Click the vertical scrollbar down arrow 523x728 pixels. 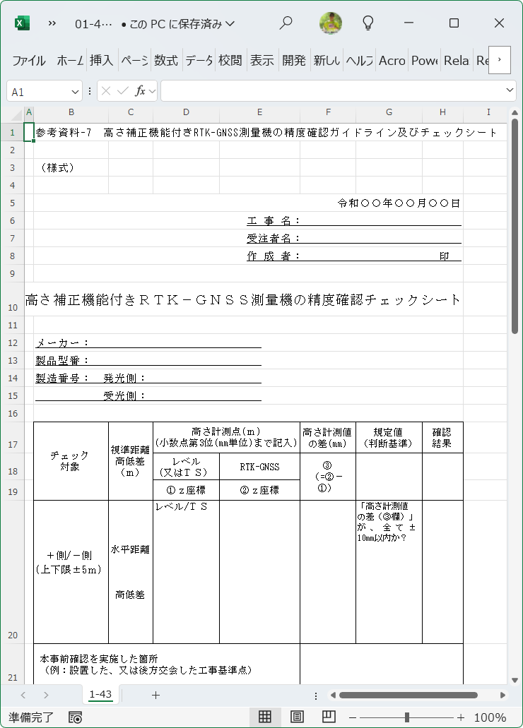pyautogui.click(x=515, y=680)
